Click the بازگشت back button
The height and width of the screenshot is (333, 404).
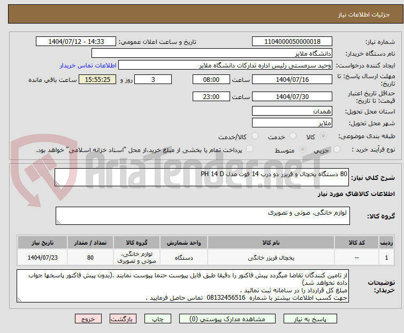(123, 319)
